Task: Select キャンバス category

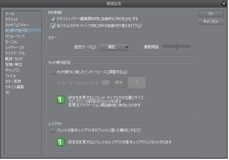Action: point(23,70)
